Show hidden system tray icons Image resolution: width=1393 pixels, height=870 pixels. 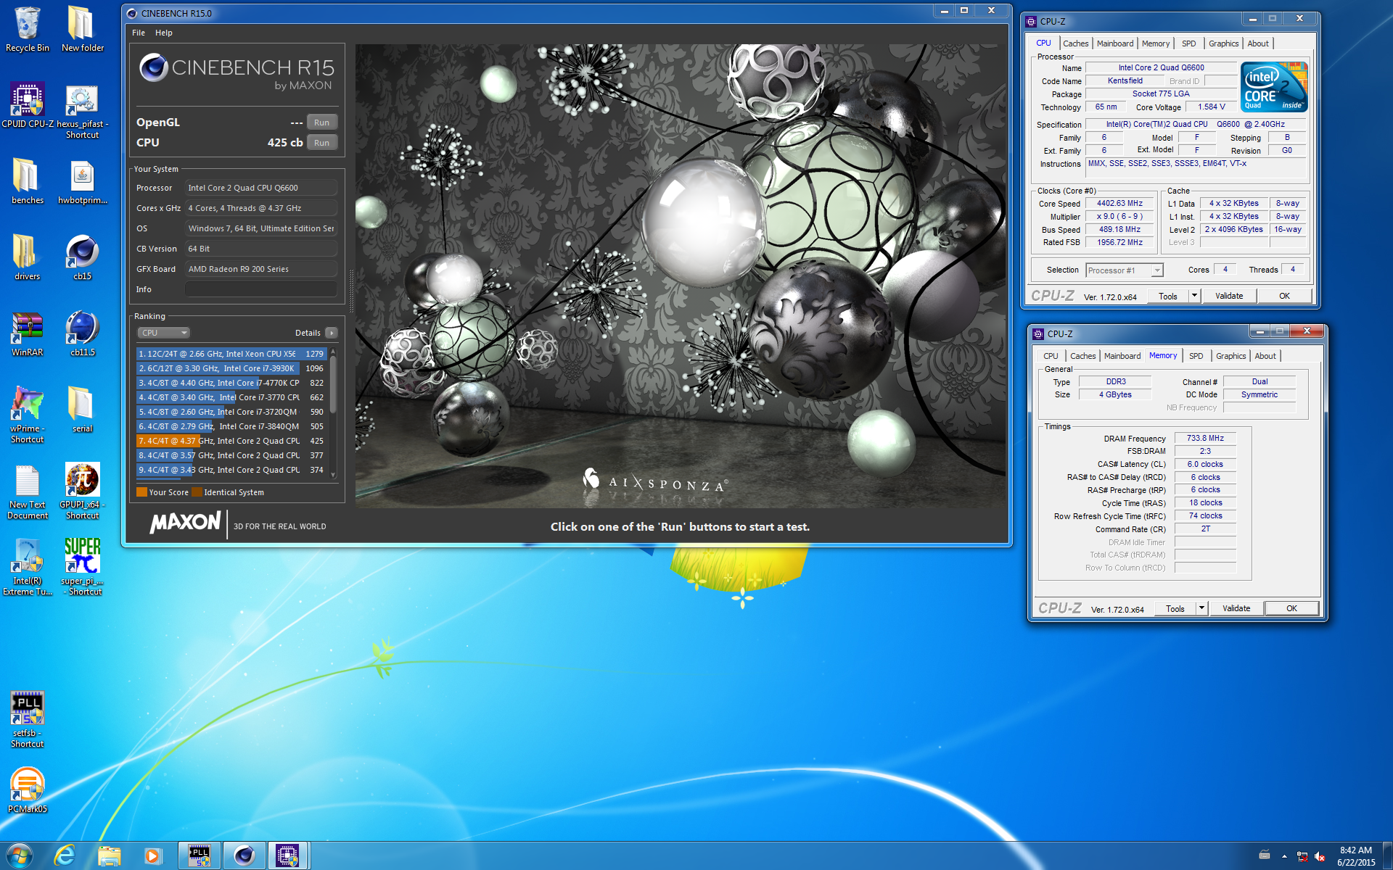[x=1284, y=856]
